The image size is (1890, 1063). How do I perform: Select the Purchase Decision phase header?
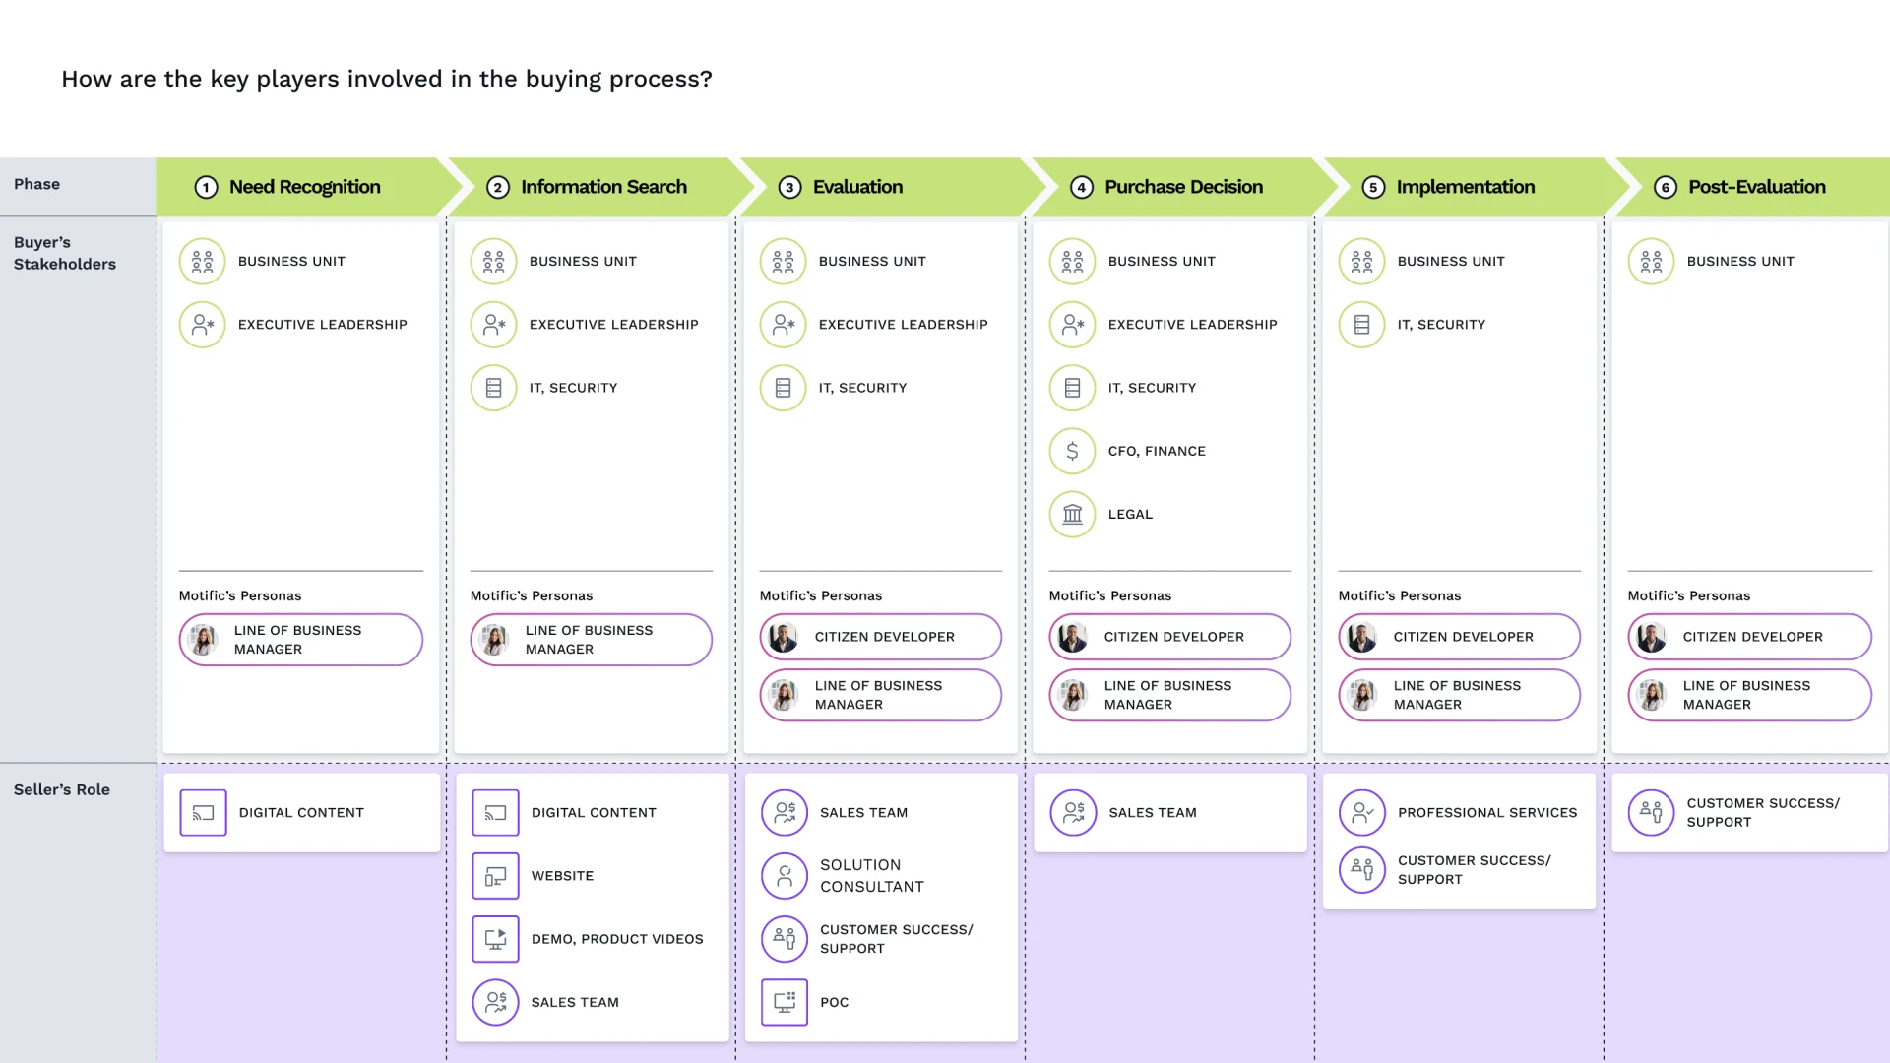point(1183,187)
